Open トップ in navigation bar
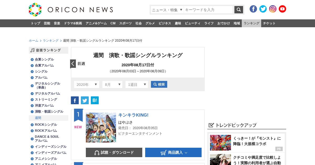This screenshot has height=165, width=315. click(x=35, y=23)
